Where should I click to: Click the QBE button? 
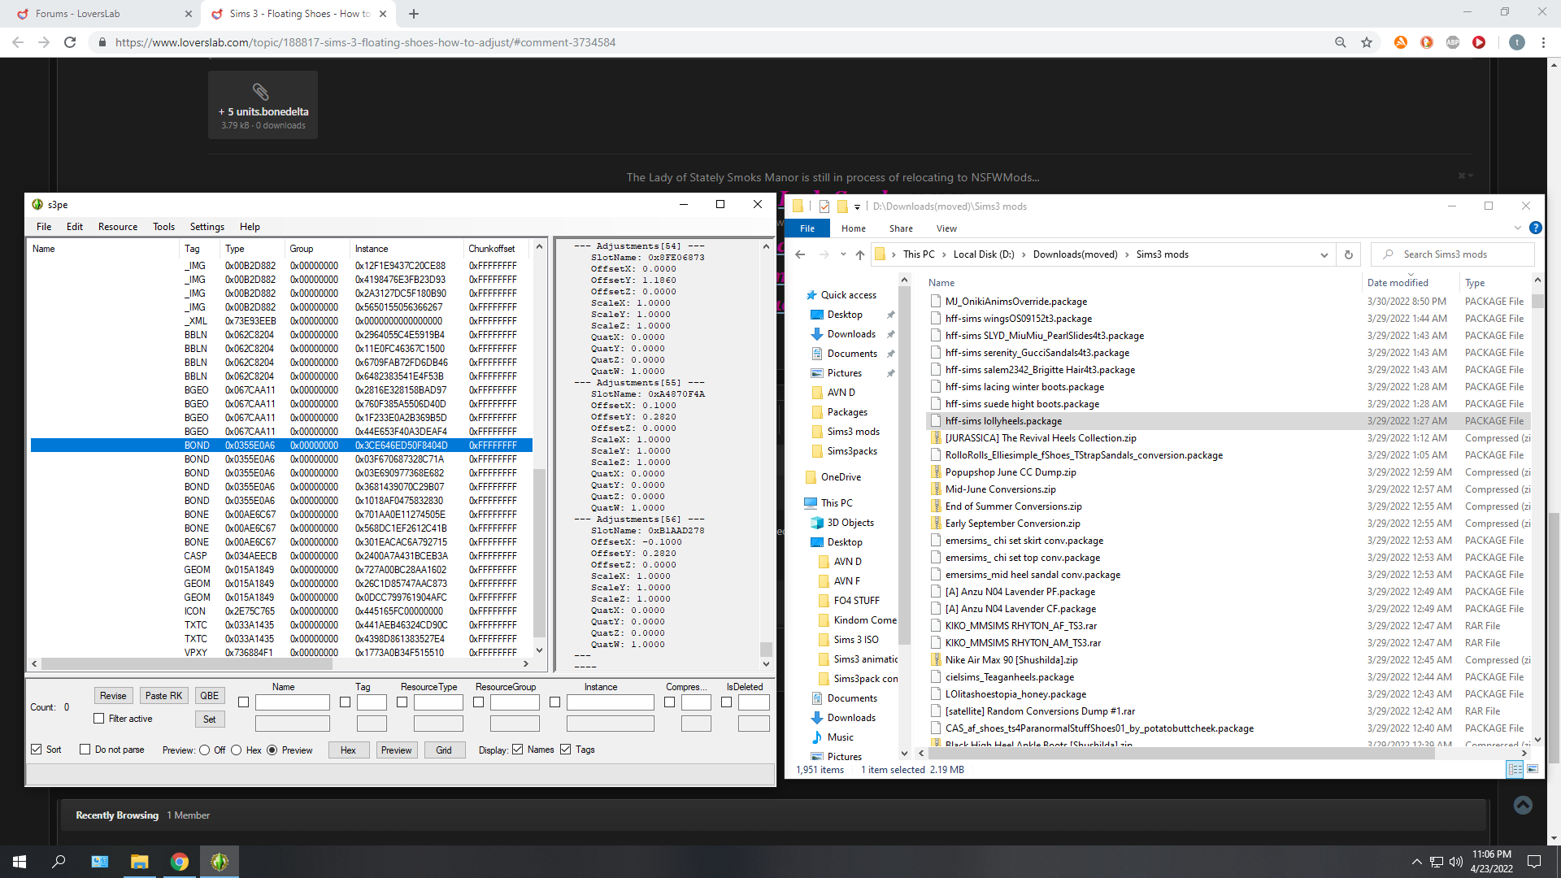click(210, 696)
